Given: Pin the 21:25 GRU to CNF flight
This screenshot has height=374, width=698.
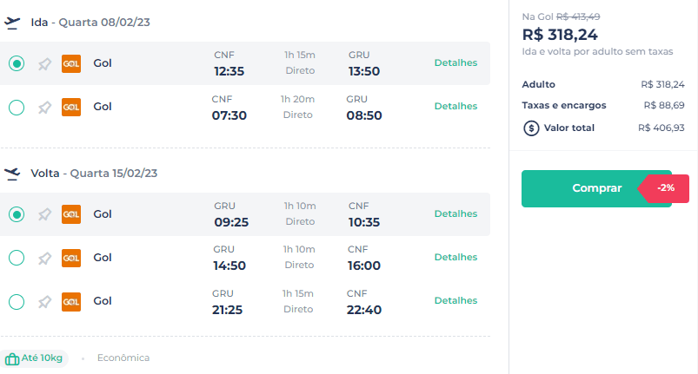Looking at the screenshot, I should [44, 302].
